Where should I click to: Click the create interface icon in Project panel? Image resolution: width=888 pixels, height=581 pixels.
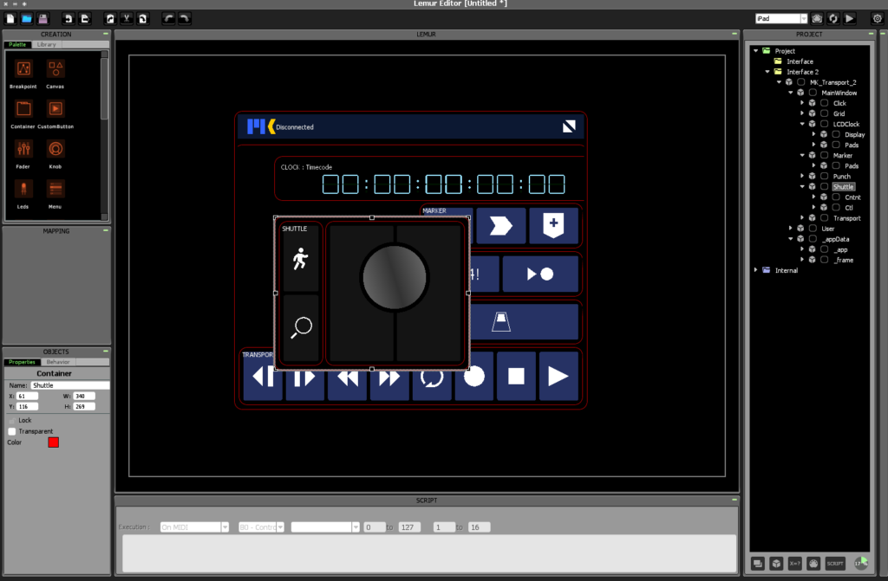(758, 564)
